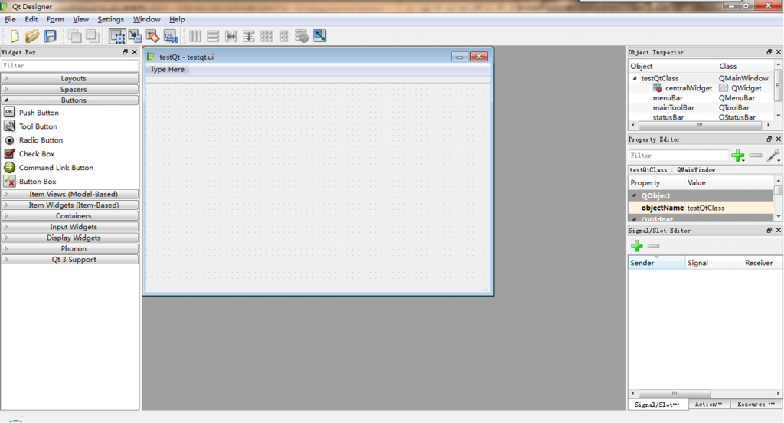
Task: Apply Lay Out in a Form Layout icon
Action: pyautogui.click(x=284, y=36)
